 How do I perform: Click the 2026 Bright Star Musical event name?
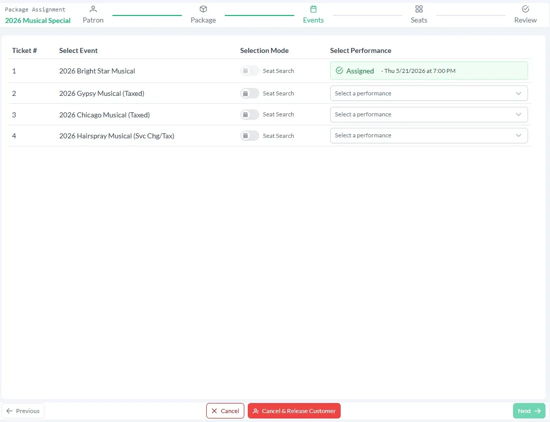tap(97, 71)
